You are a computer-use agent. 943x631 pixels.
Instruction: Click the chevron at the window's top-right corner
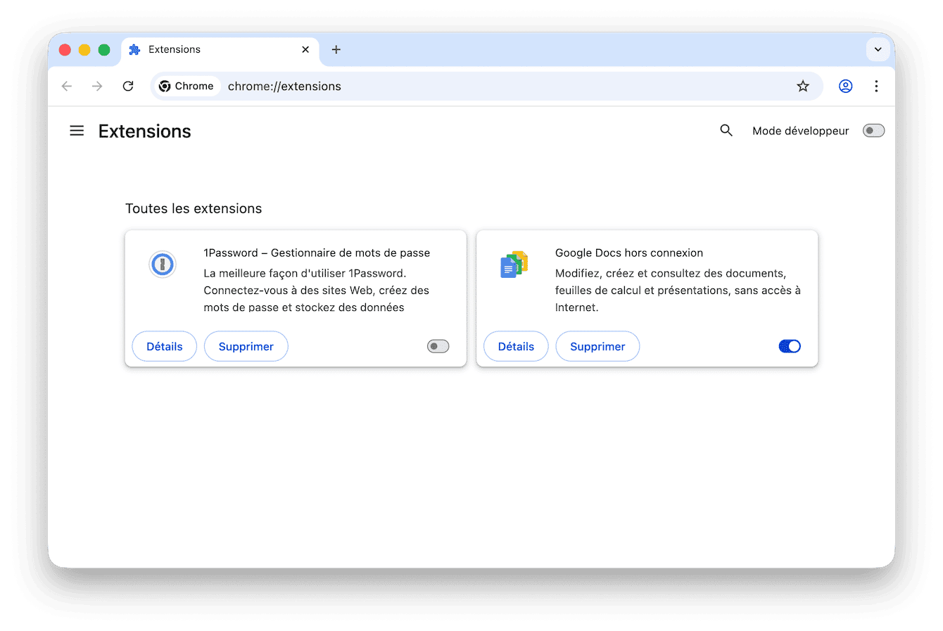[878, 49]
